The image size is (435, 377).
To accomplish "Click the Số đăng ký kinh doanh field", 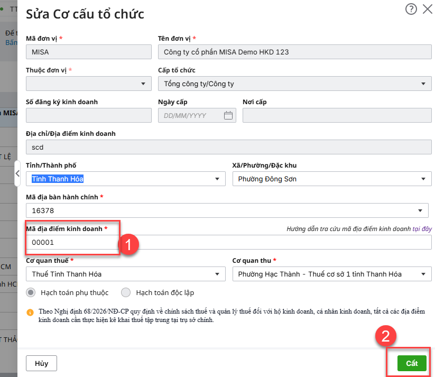I will click(x=88, y=115).
